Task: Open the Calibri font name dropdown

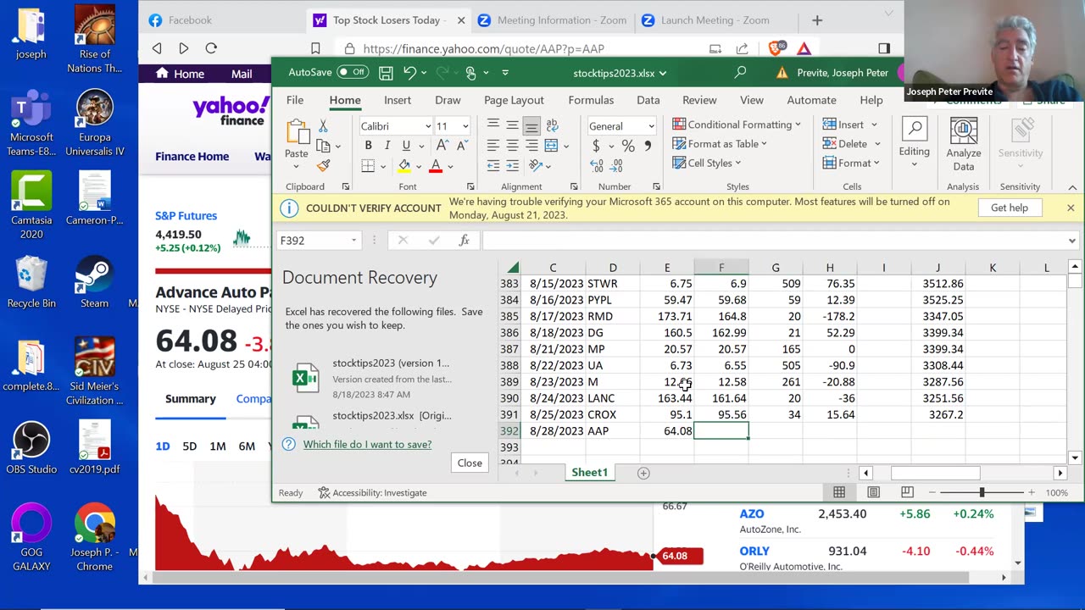Action: 427,126
